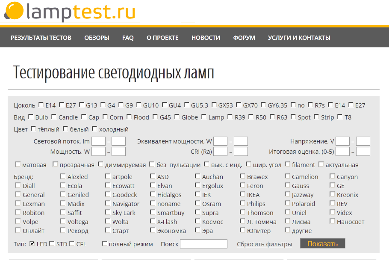Check the Ecola brand

pos(63,185)
